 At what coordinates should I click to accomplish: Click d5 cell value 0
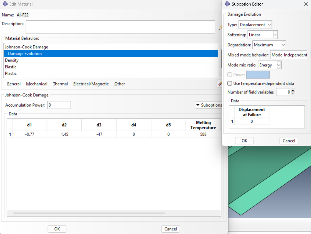tap(169, 134)
